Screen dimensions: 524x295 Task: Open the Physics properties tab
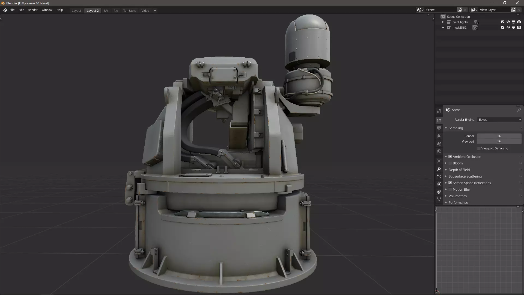439,184
